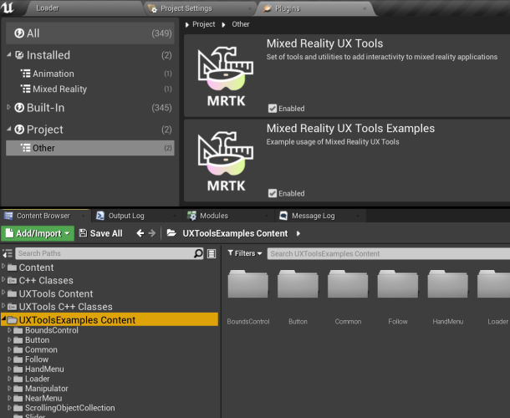Click the Project breadcrumb in plugins path
The width and height of the screenshot is (510, 418).
(204, 24)
